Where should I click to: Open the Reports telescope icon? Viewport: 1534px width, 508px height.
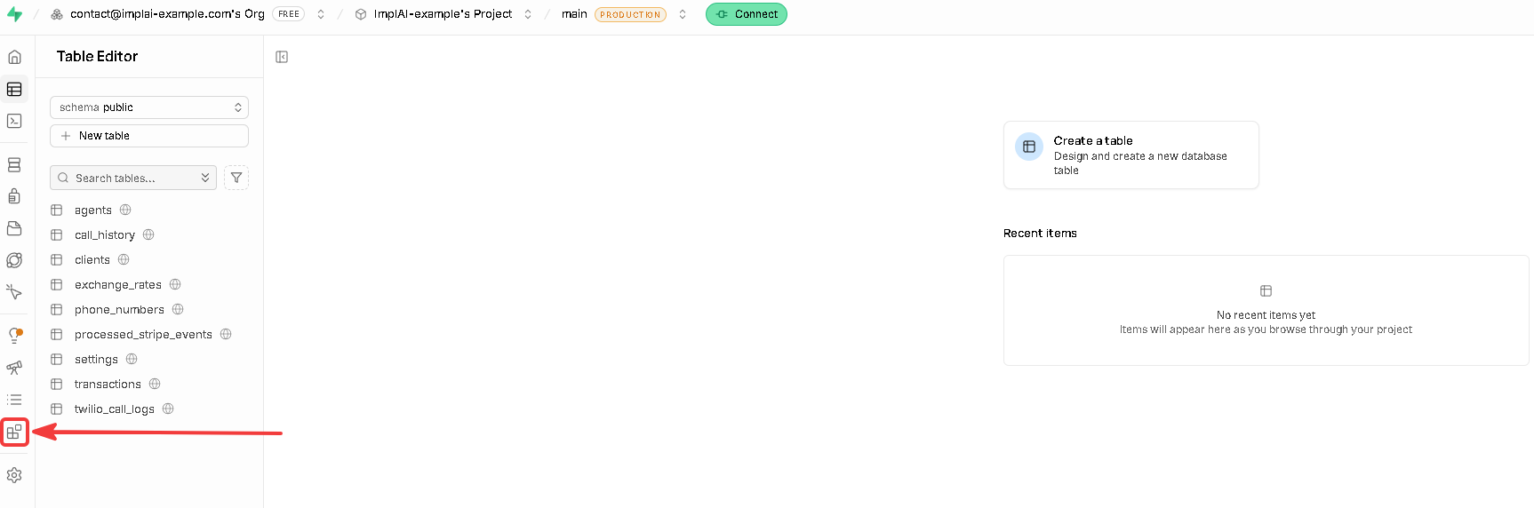[14, 368]
